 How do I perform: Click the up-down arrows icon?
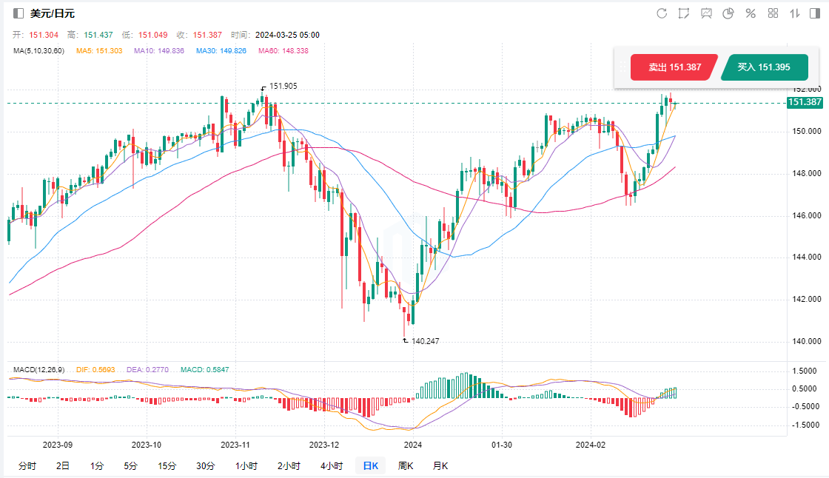795,13
